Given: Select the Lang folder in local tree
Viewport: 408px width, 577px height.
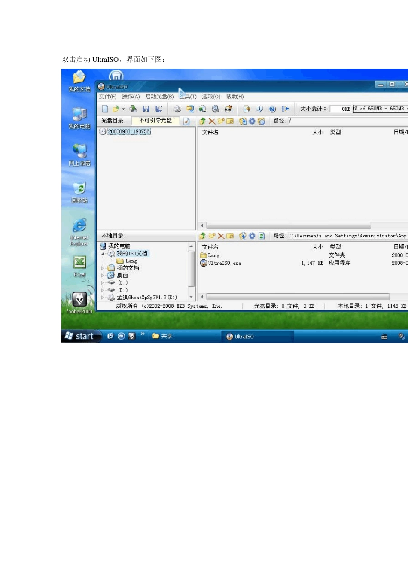Looking at the screenshot, I should point(131,261).
